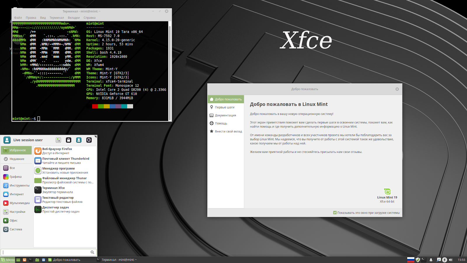This screenshot has width=467, height=263.
Task: Open Система category in the menu
Action: coord(16,229)
